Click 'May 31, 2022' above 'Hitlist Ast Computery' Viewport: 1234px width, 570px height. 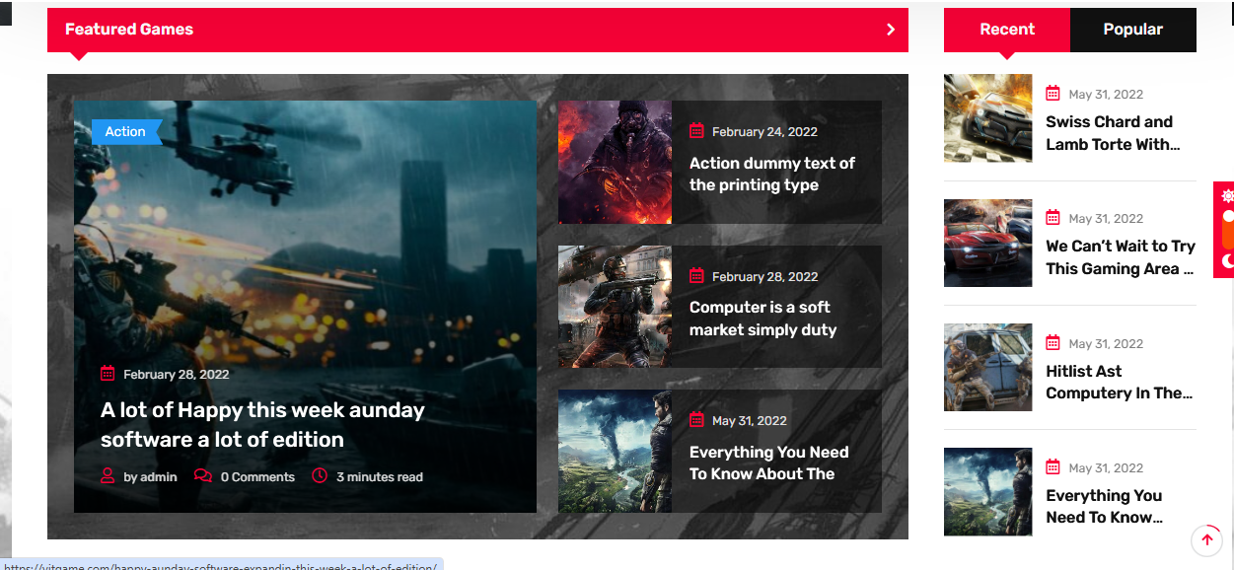point(1106,344)
